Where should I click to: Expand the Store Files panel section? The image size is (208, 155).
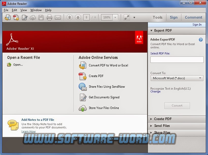pyautogui.click(x=177, y=132)
